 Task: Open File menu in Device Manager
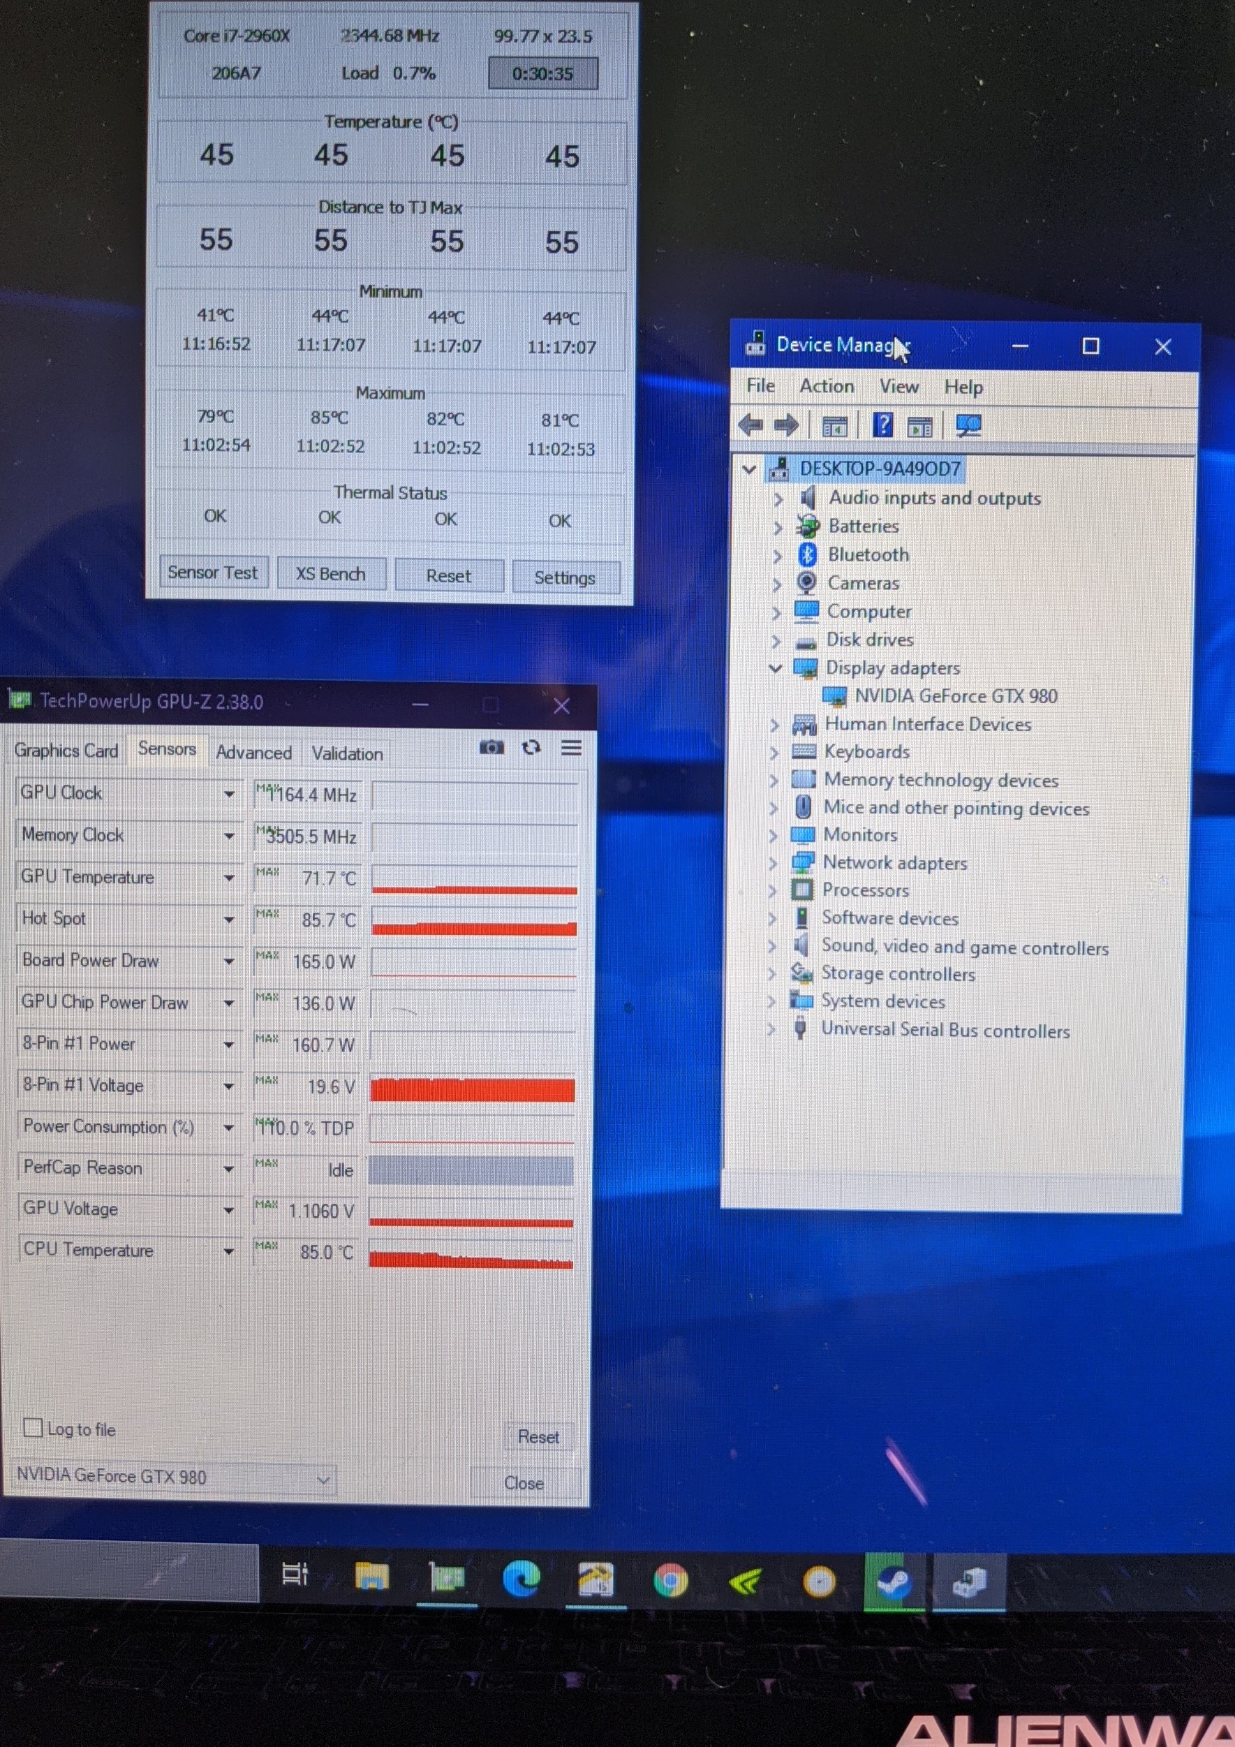tap(760, 385)
